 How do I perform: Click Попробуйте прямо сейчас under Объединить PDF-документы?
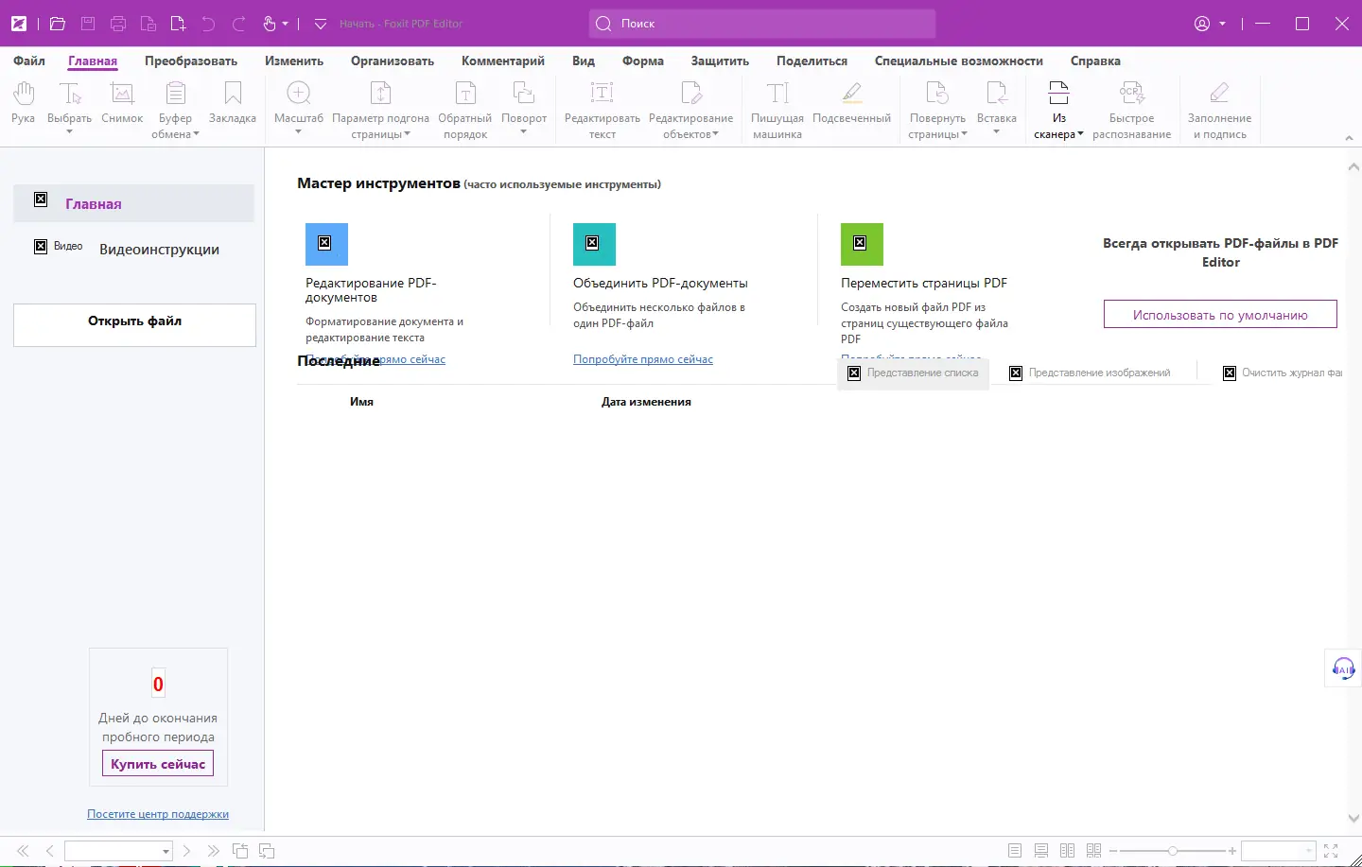click(643, 359)
